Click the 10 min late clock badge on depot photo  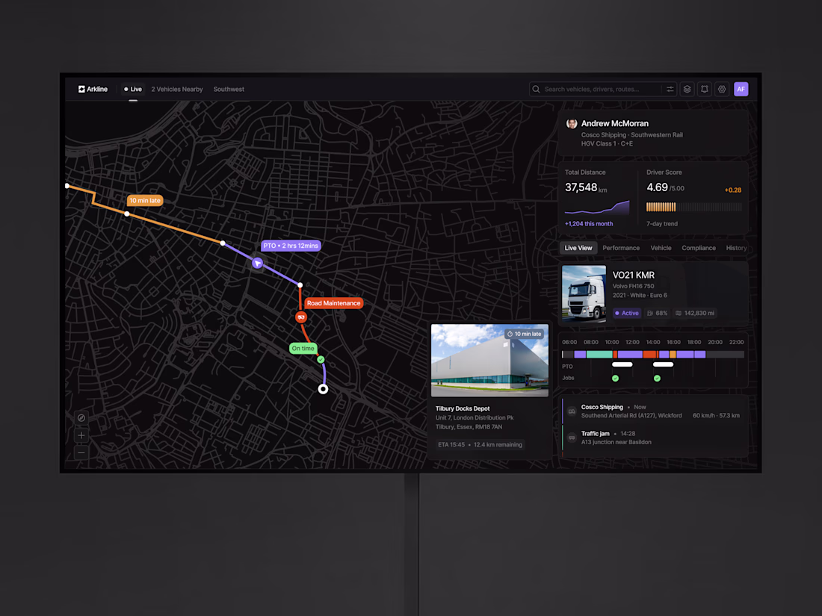(524, 334)
